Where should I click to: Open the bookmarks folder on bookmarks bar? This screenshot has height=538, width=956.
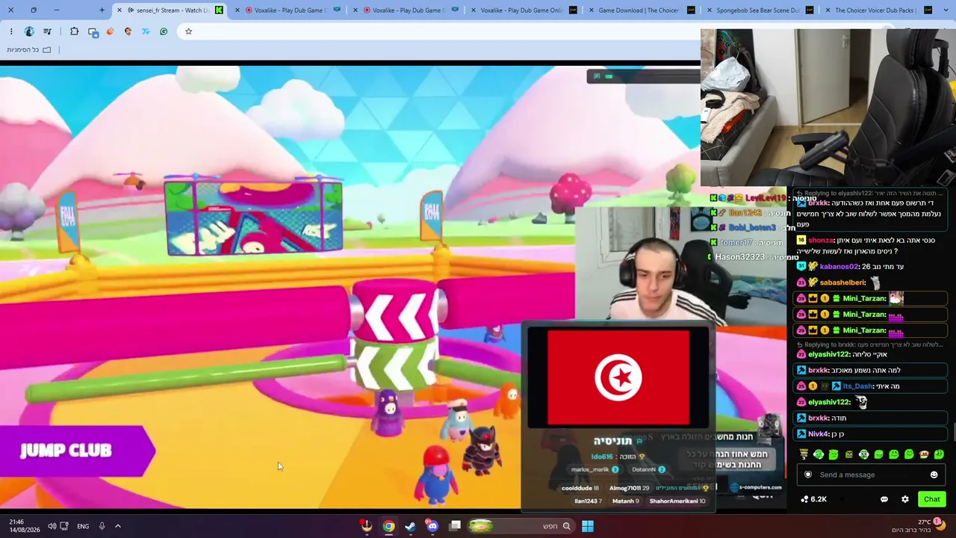(x=29, y=49)
